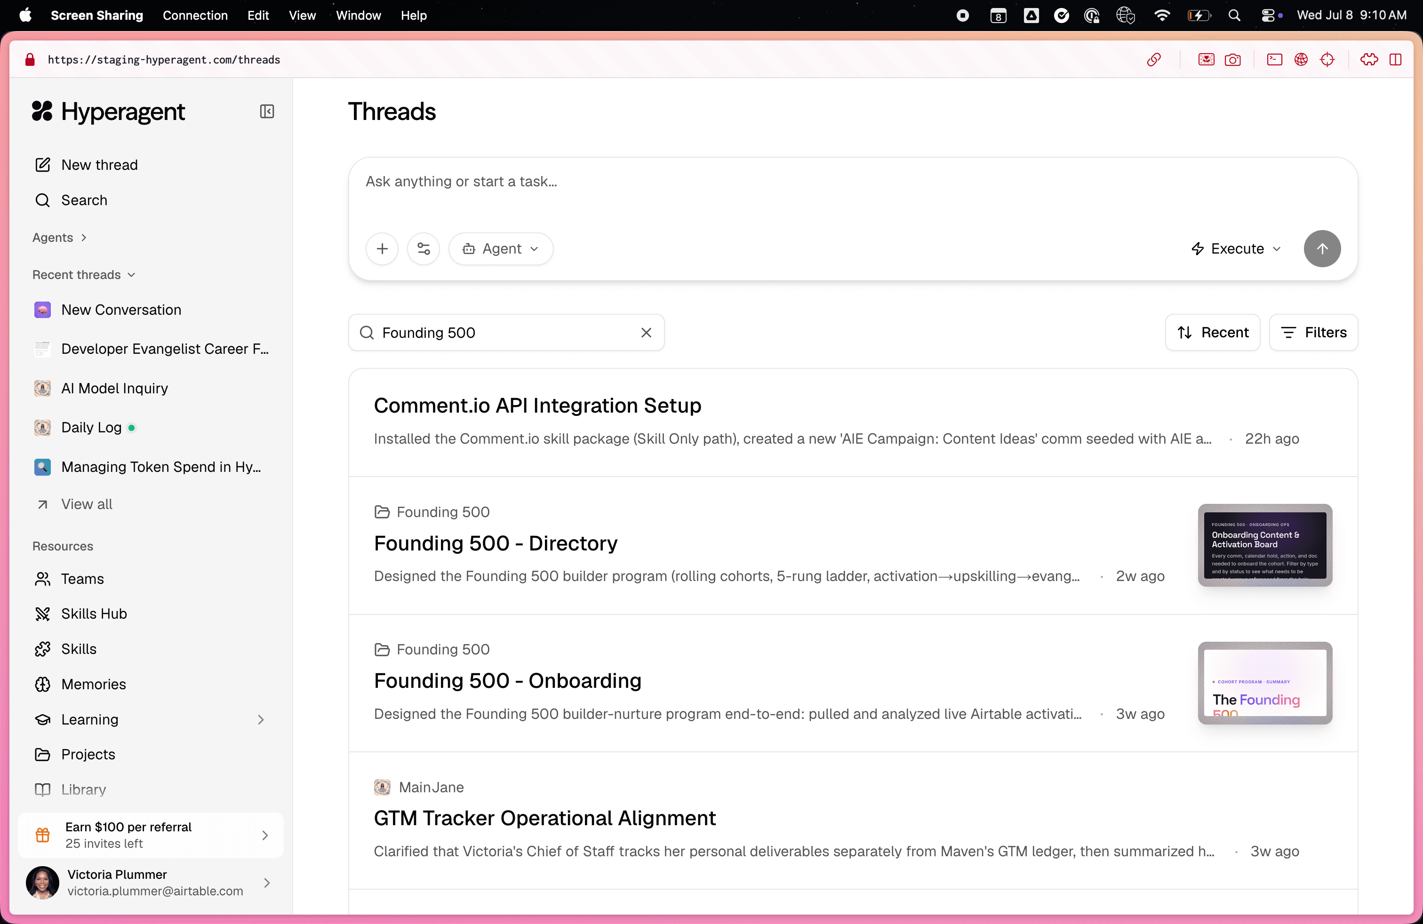Open the Daily Log thread
The height and width of the screenshot is (924, 1423).
151,427
